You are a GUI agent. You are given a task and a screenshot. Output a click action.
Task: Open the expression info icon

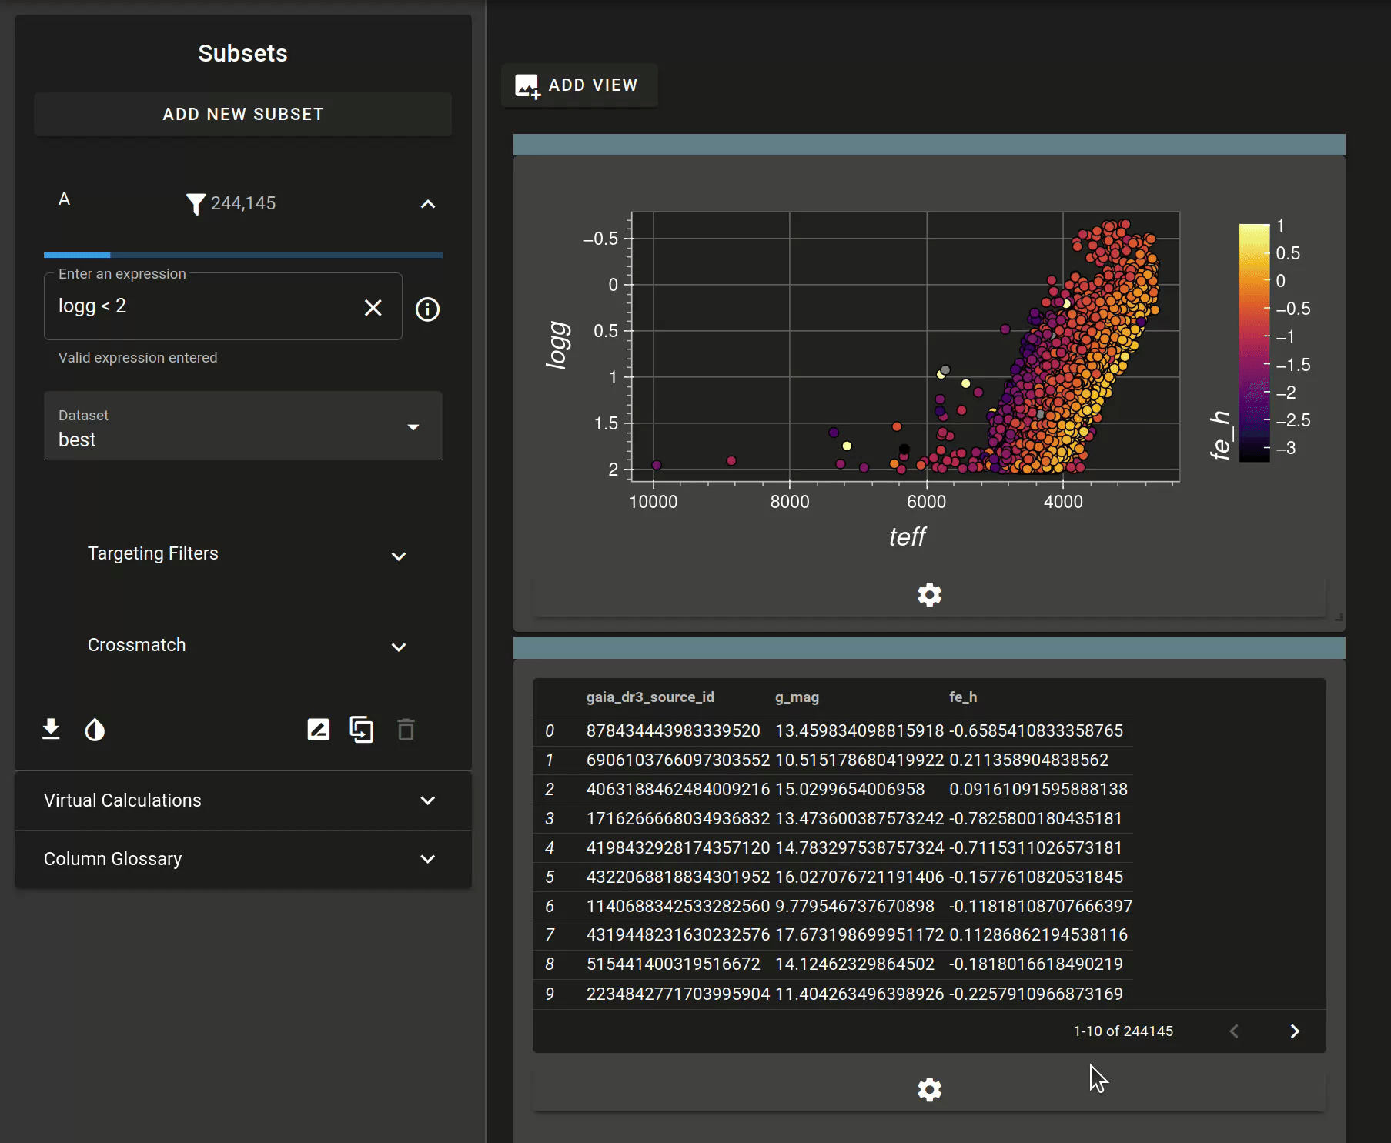coord(427,309)
